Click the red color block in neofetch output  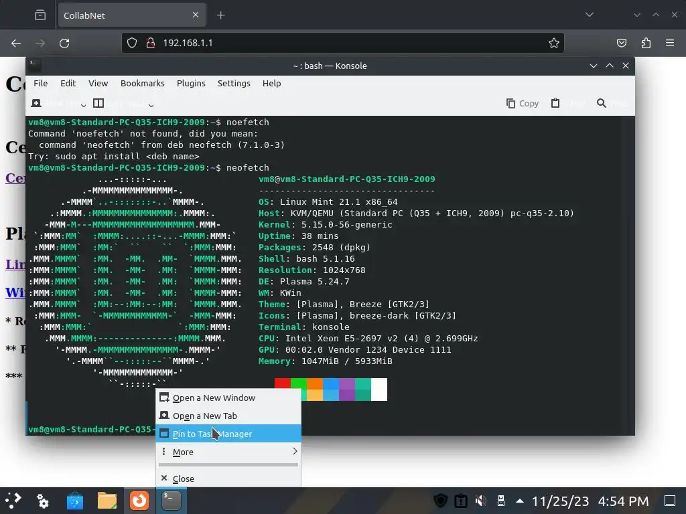(283, 383)
